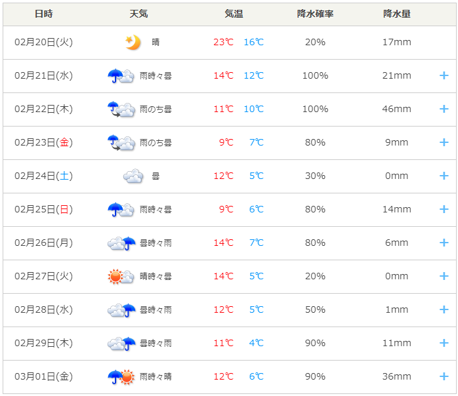Screen dimensions: 458x396
Task: Click the cloud icon for 02月24日
Action: click(x=133, y=176)
